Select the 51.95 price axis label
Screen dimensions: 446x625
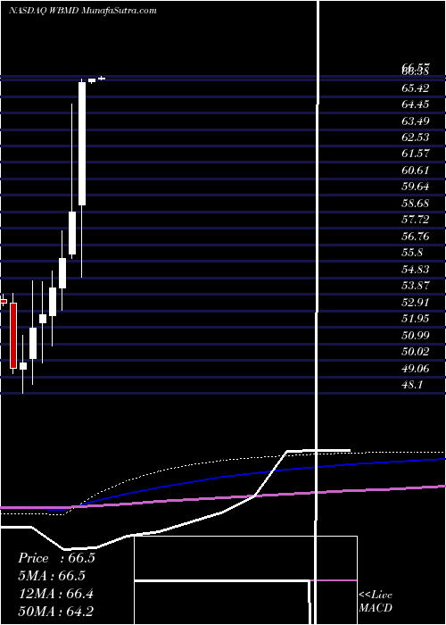pos(416,319)
